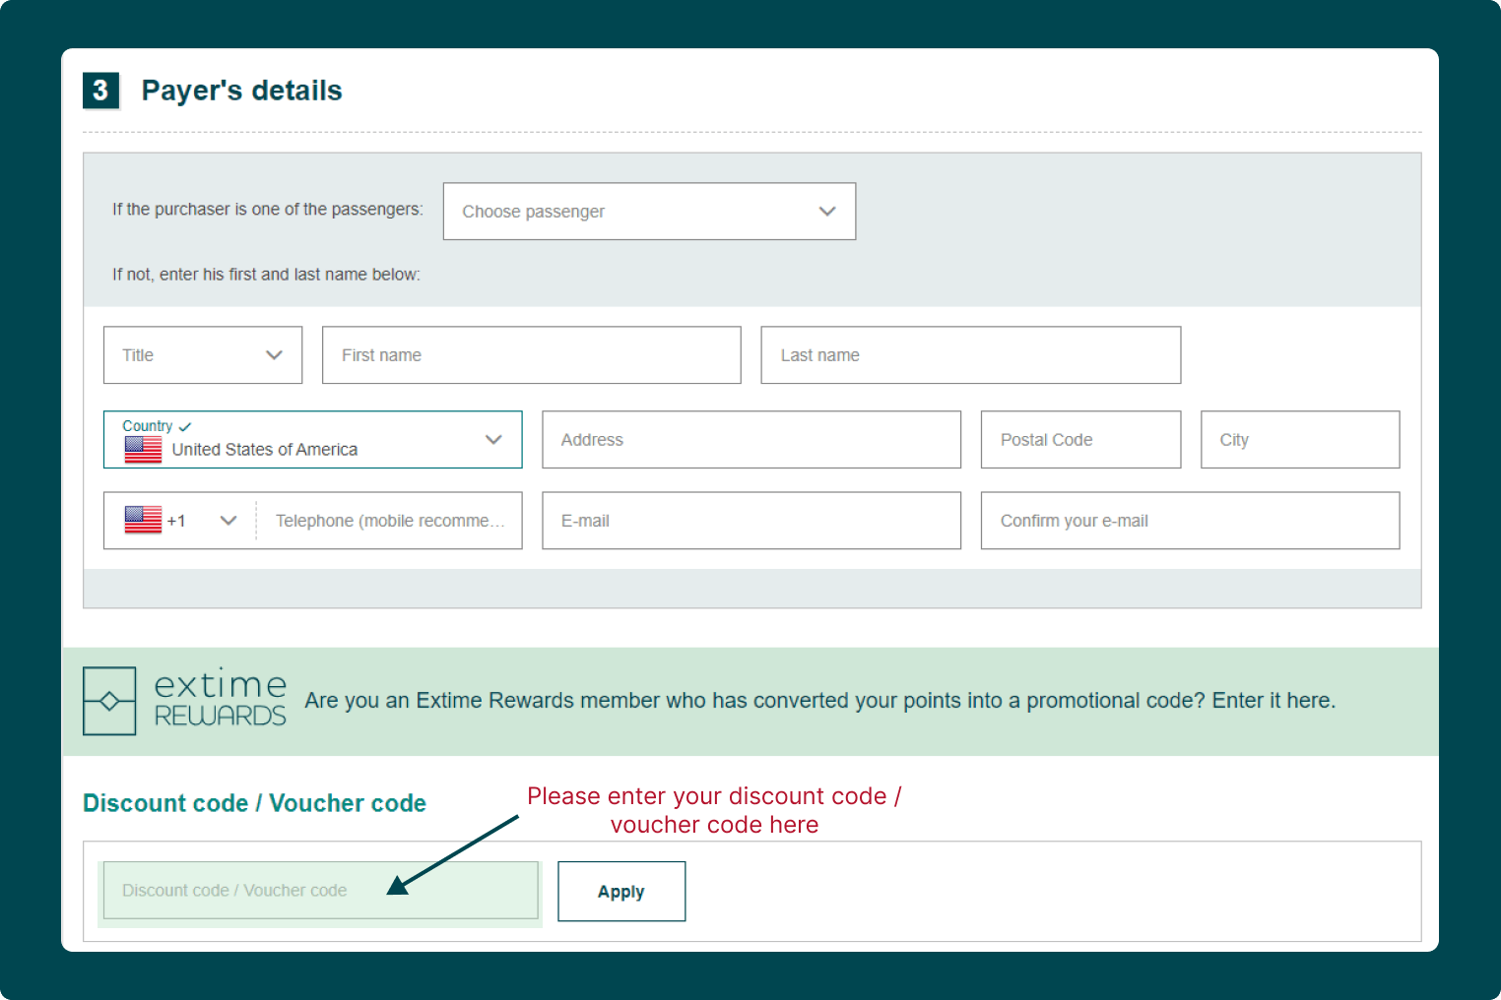
Task: Click the US flag beside +1 code
Action: 143,520
